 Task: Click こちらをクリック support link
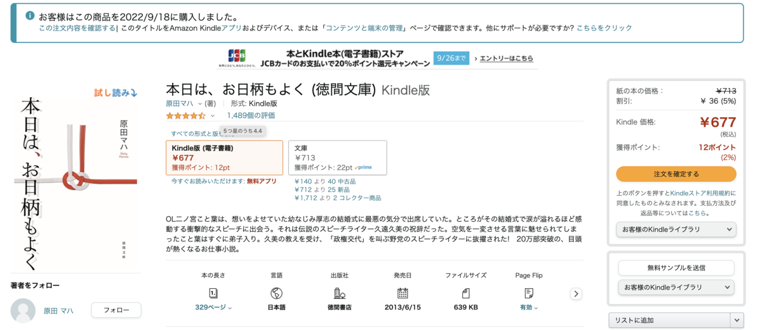pyautogui.click(x=604, y=28)
